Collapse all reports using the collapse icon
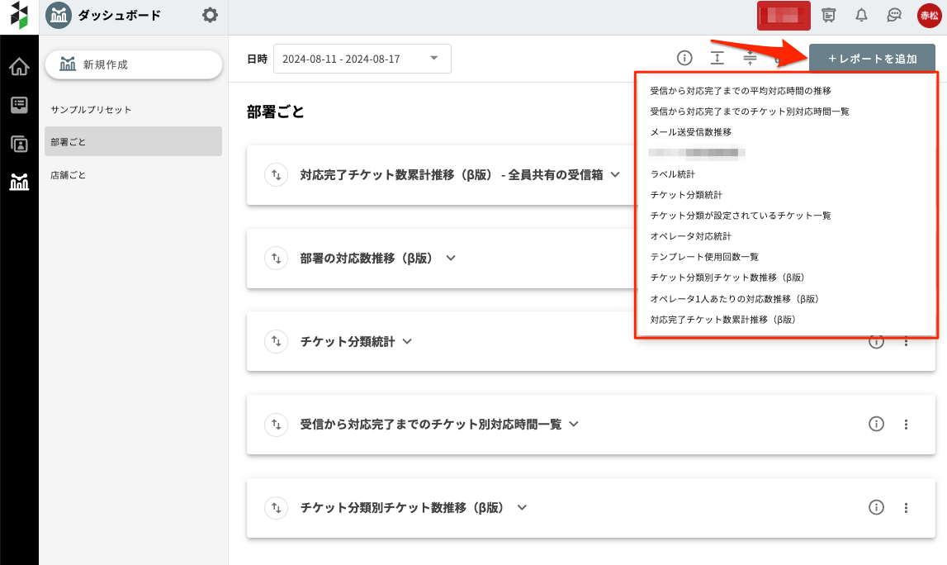Screen dimensions: 947x565 click(x=750, y=58)
